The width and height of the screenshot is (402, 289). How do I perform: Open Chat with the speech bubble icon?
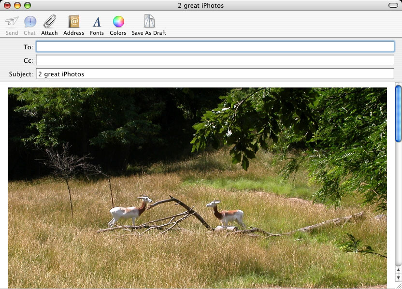pos(30,22)
